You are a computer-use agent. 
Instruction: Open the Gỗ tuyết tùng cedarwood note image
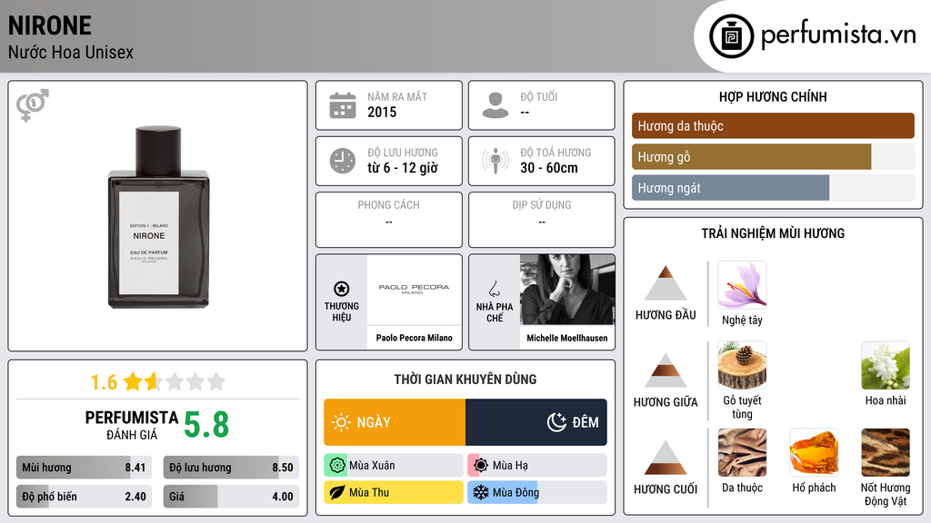(x=742, y=365)
